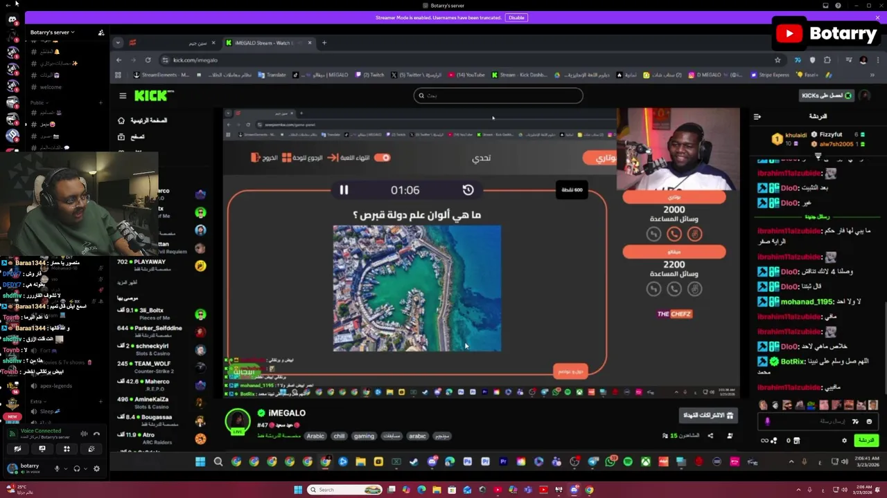Open the browser tab search dropdown
Image resolution: width=887 pixels, height=498 pixels.
[x=118, y=43]
